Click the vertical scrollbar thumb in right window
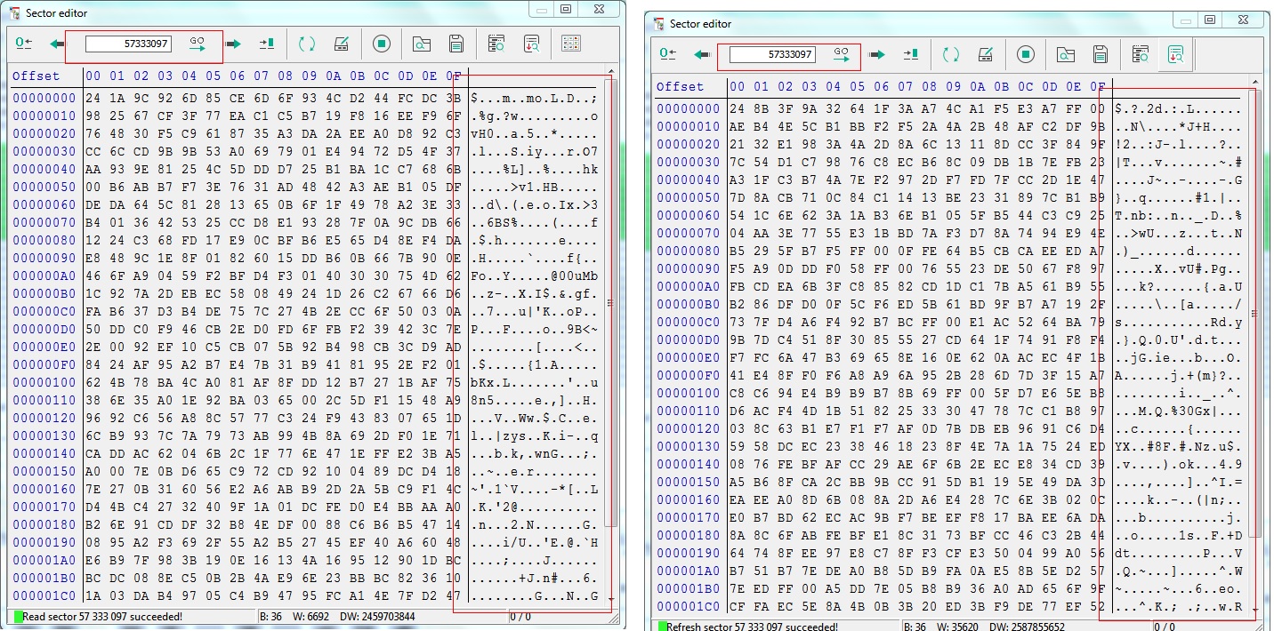The image size is (1274, 631). (x=1254, y=313)
